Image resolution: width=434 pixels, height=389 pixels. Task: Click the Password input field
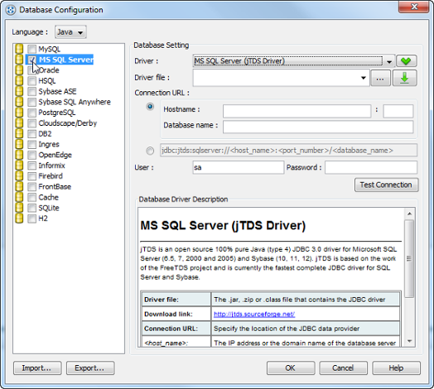pyautogui.click(x=371, y=167)
